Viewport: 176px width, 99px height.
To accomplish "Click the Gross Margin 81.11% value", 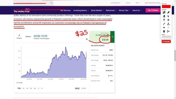I will coord(110,76).
